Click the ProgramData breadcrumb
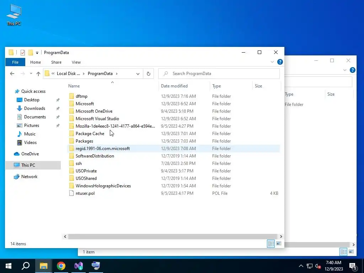The height and width of the screenshot is (273, 364). pyautogui.click(x=100, y=74)
